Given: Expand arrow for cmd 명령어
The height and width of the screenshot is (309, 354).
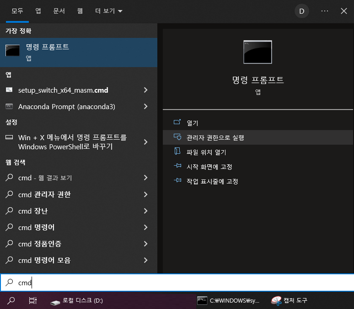Looking at the screenshot, I should coord(145,227).
